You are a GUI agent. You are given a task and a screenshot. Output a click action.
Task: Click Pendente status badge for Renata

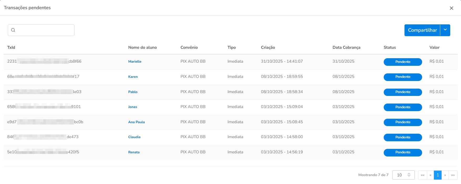pyautogui.click(x=403, y=152)
